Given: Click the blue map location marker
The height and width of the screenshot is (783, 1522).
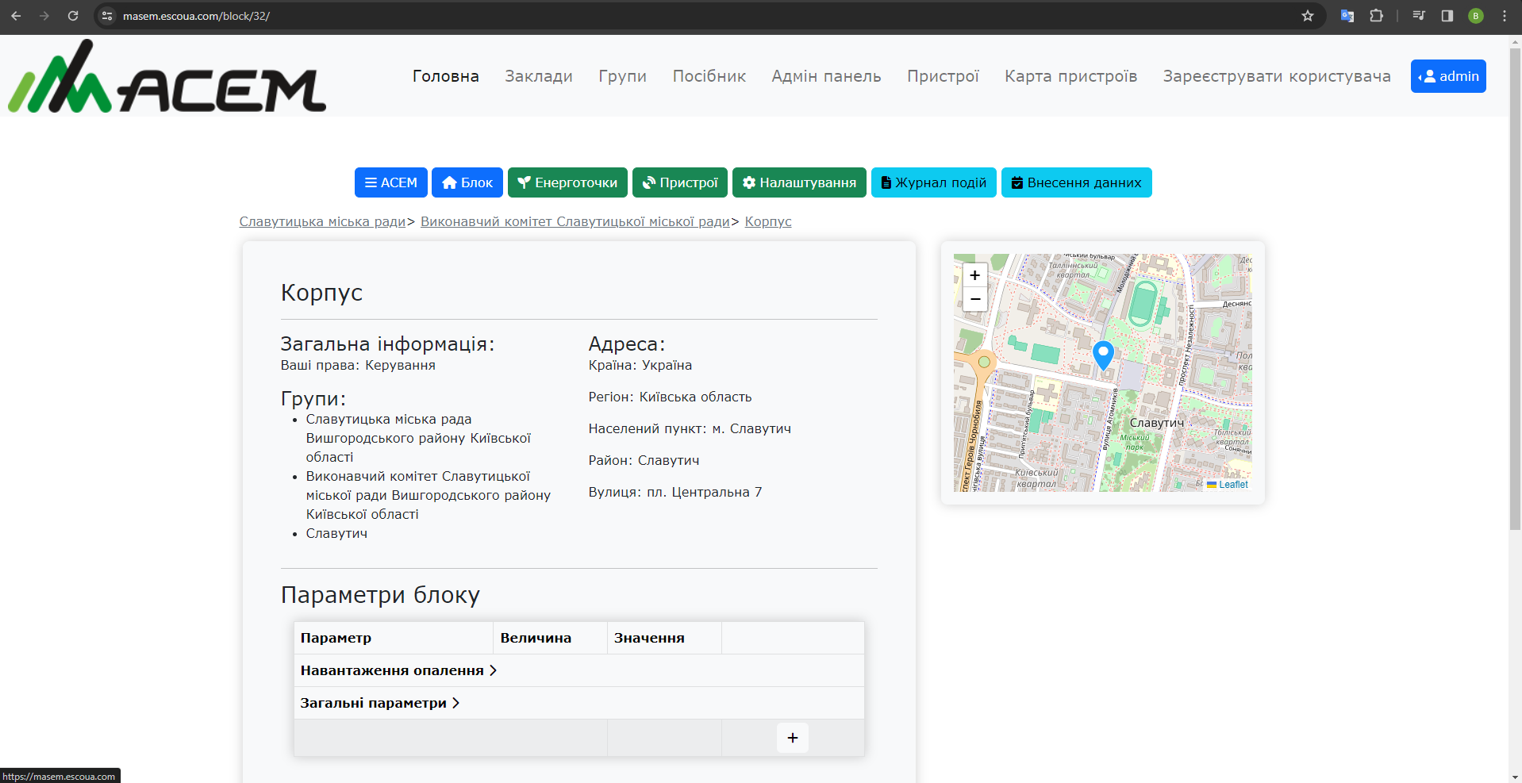Looking at the screenshot, I should click(1103, 354).
